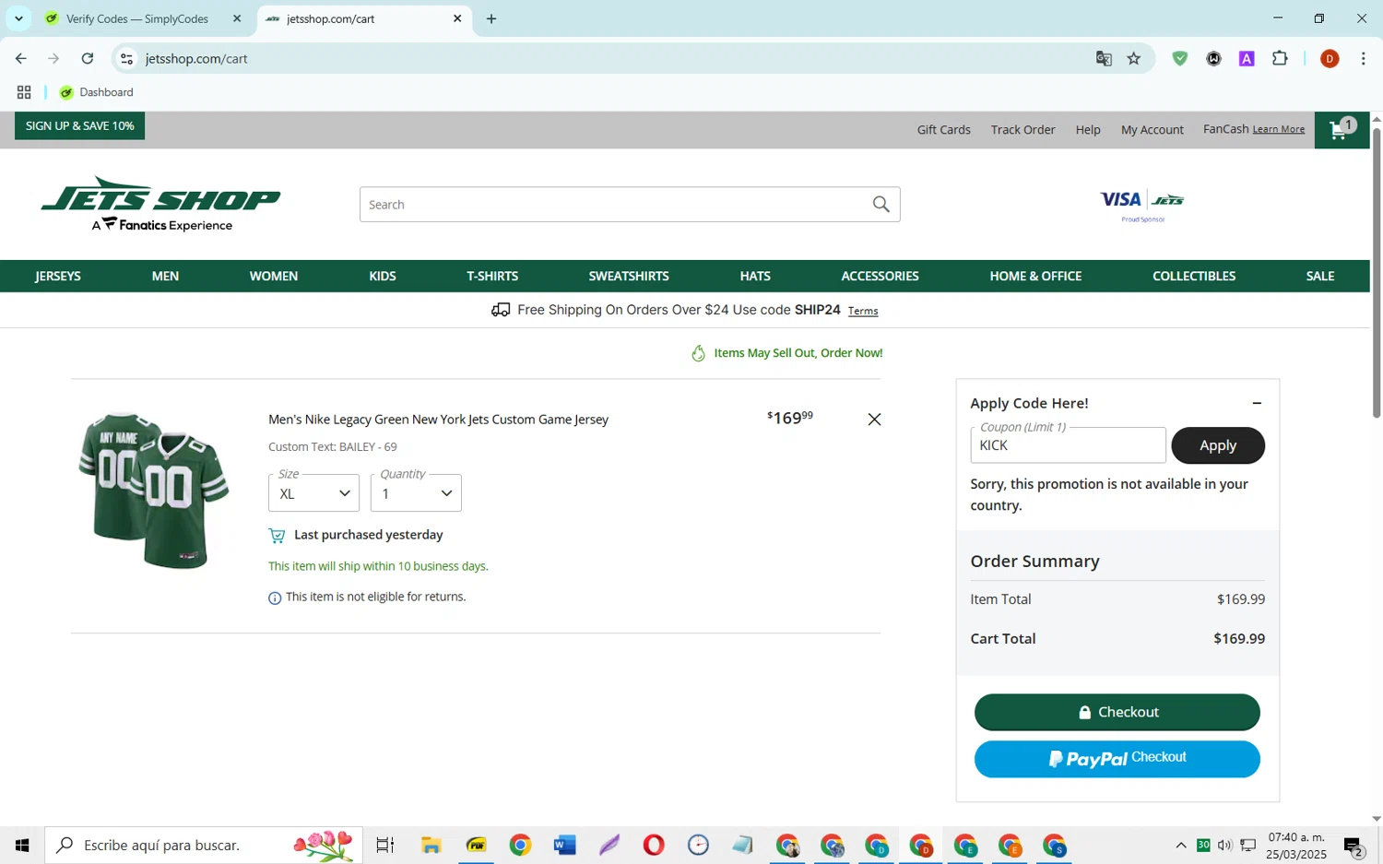The width and height of the screenshot is (1383, 864).
Task: Remove the jersey with the X icon
Action: tap(874, 420)
